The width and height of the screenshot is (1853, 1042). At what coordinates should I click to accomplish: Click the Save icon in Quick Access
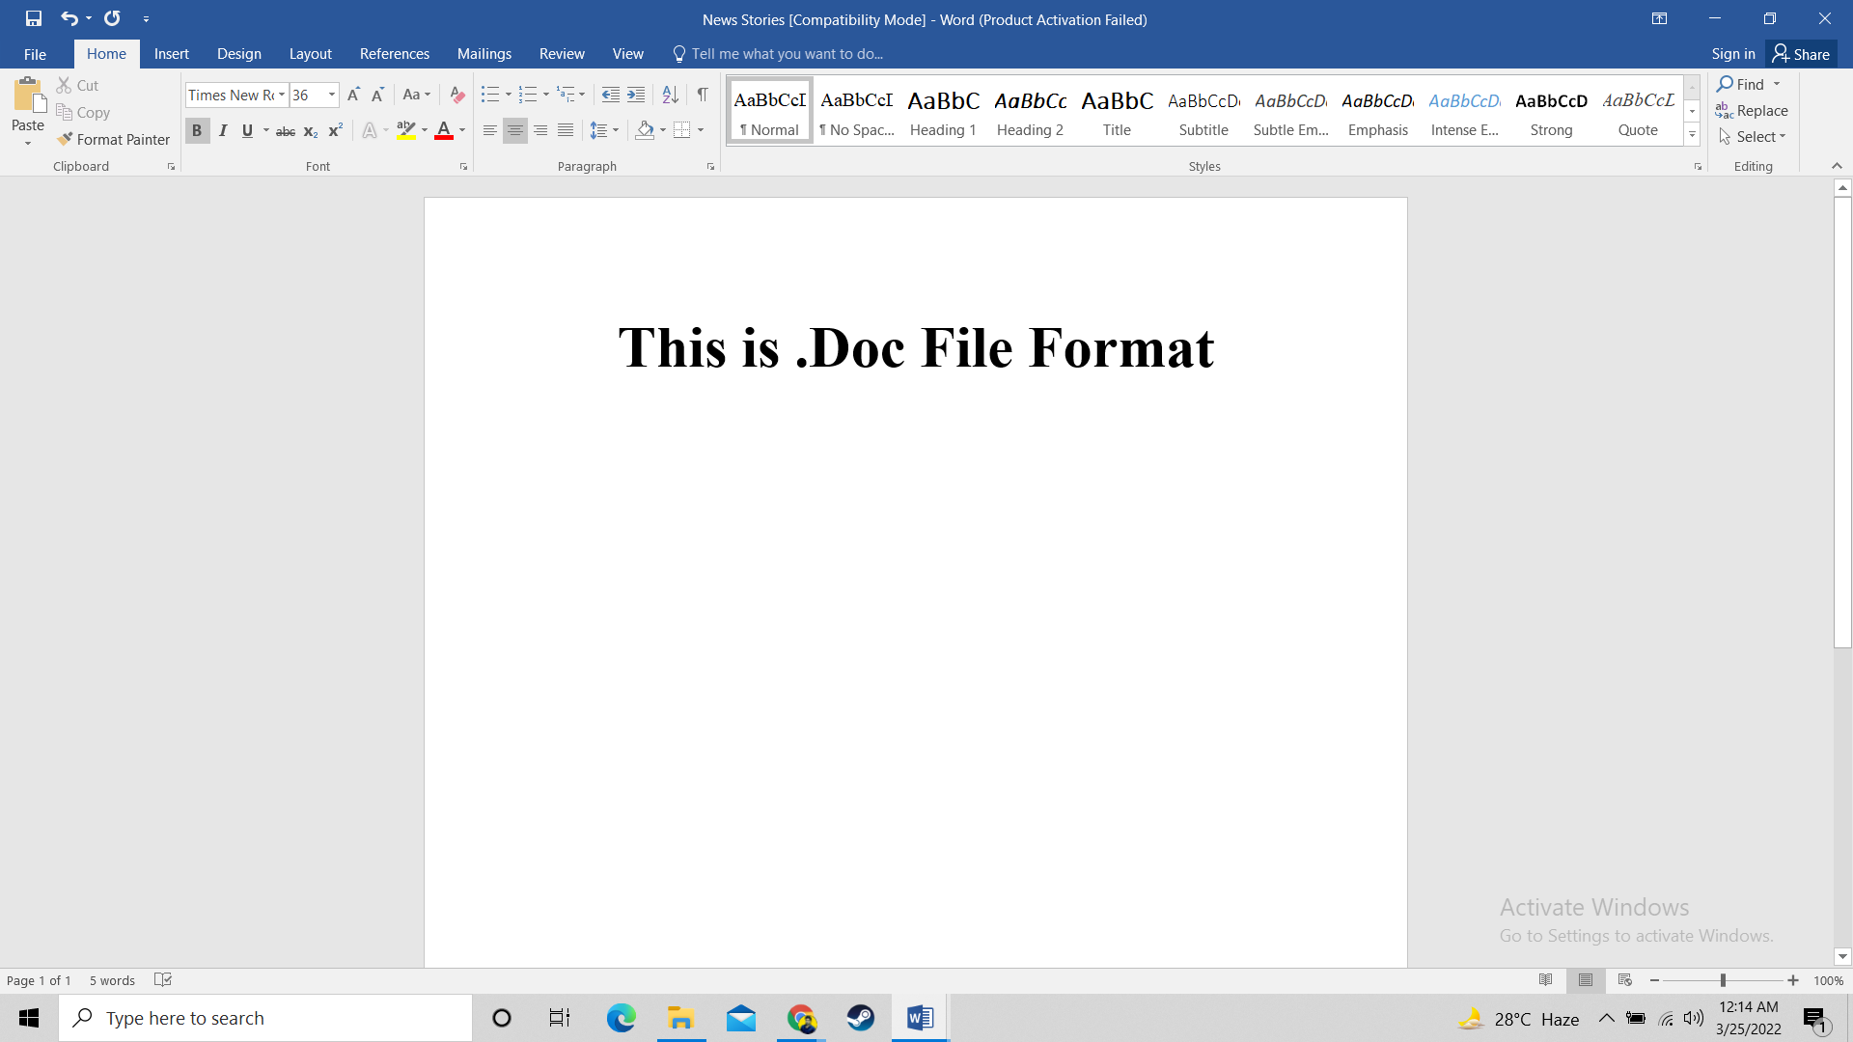[x=34, y=18]
